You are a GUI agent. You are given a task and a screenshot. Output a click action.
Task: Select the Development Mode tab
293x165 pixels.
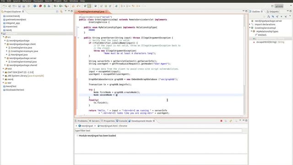pyautogui.click(x=141, y=121)
